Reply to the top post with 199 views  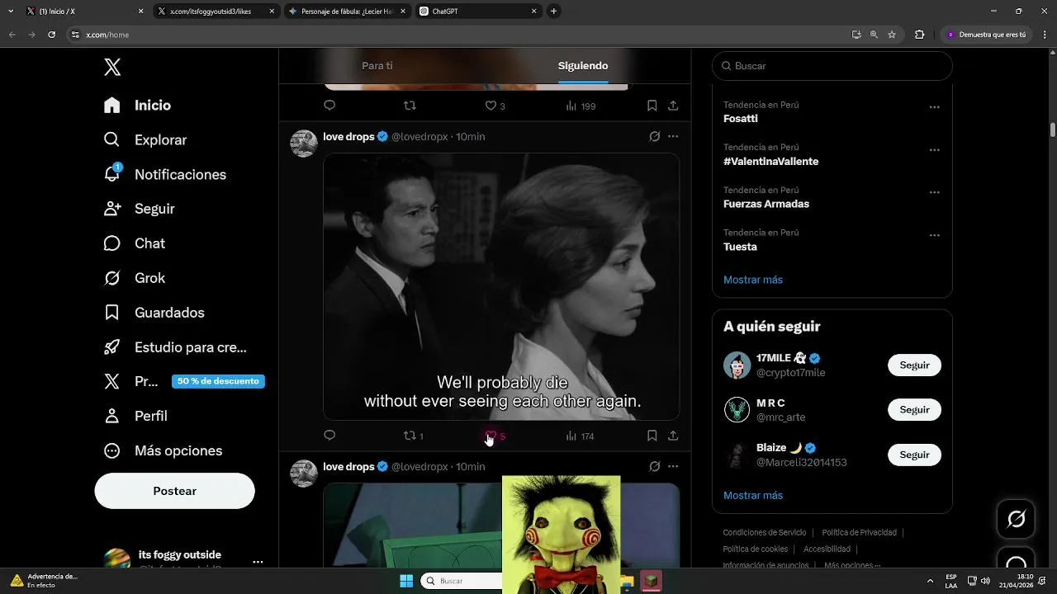click(329, 106)
